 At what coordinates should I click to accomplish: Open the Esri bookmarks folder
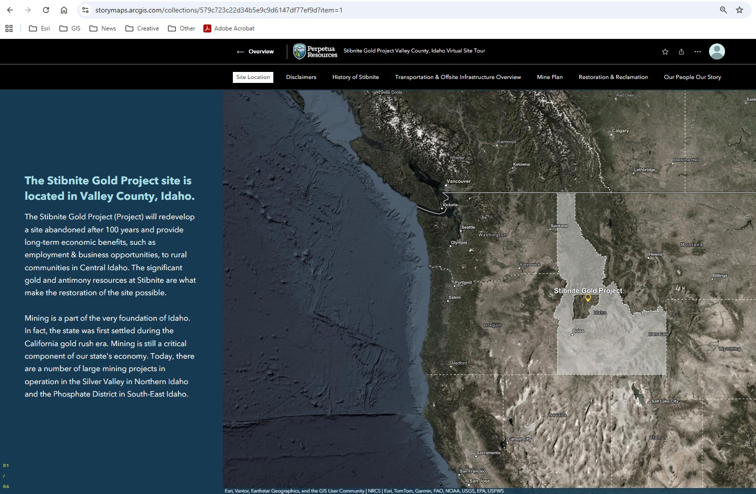pyautogui.click(x=39, y=28)
